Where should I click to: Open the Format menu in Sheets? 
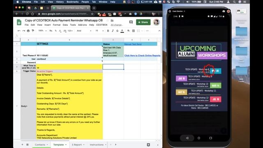coord(57,25)
